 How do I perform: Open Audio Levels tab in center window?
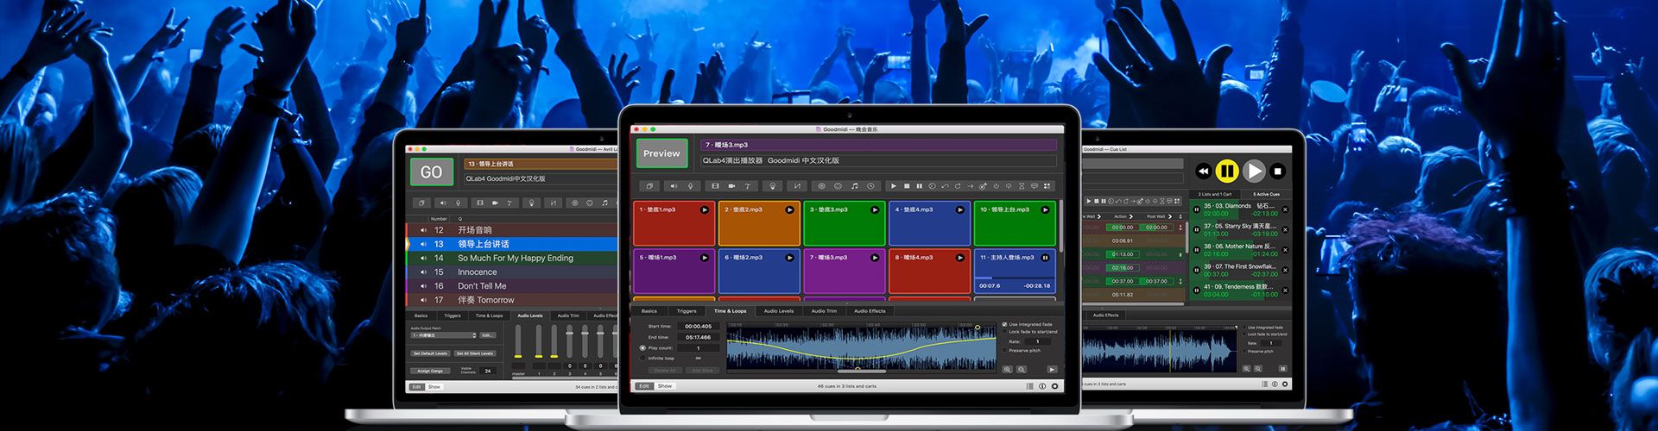[x=779, y=311]
